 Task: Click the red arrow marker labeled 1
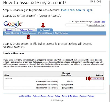pyautogui.click(x=43, y=25)
